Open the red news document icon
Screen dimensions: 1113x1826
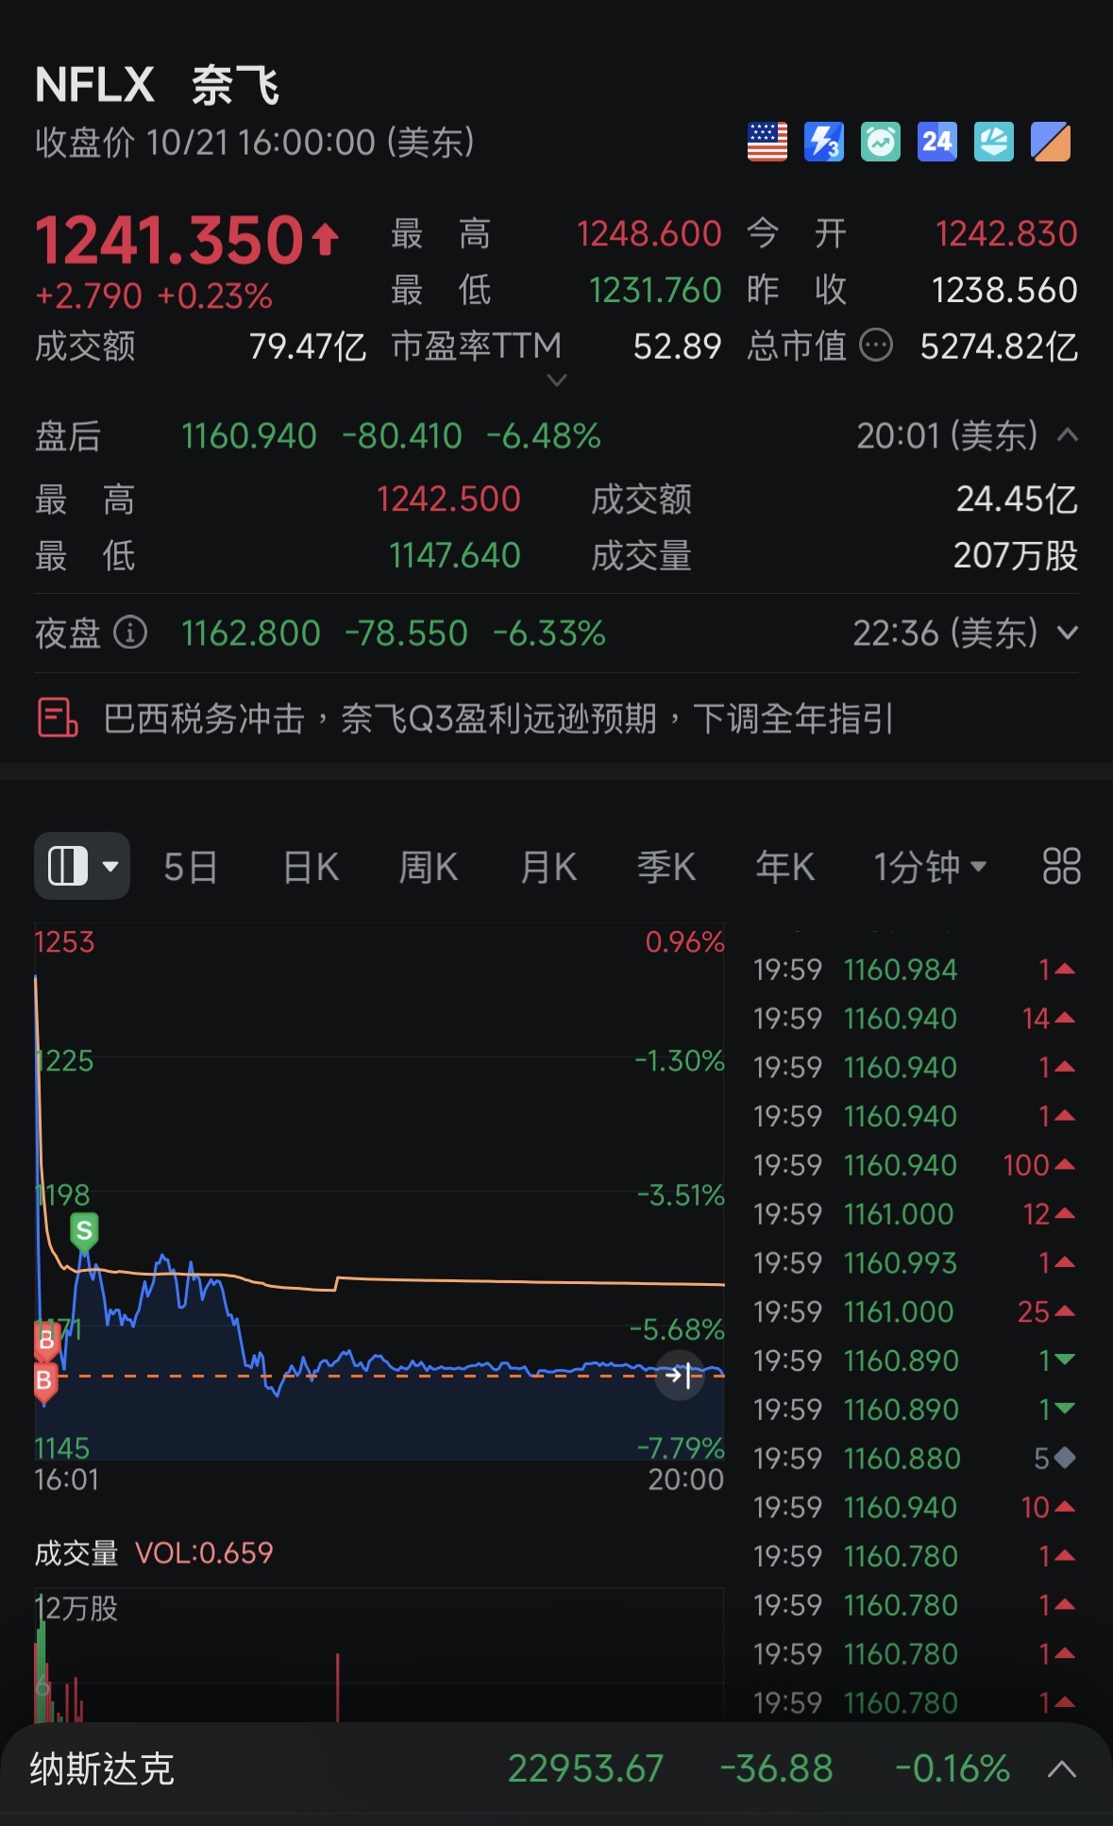point(58,719)
